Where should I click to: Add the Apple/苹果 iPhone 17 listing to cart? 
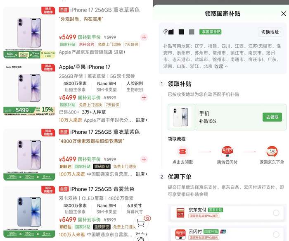click(x=144, y=98)
